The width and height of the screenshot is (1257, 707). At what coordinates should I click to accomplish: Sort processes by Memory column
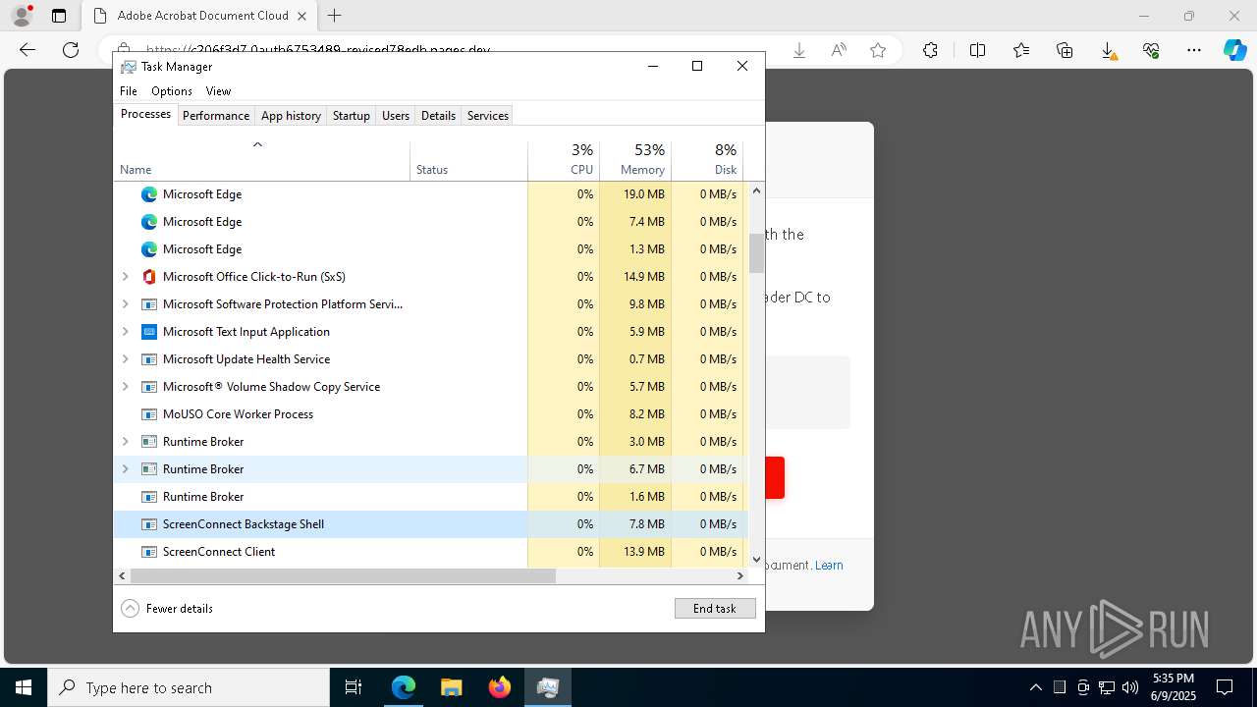[635, 161]
